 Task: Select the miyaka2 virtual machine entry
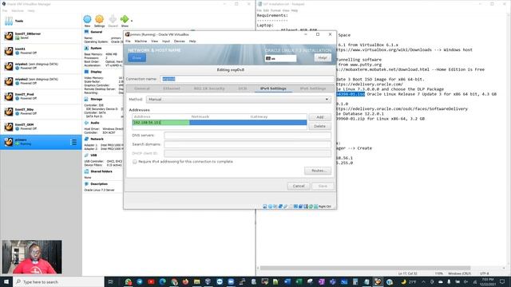pyautogui.click(x=41, y=81)
